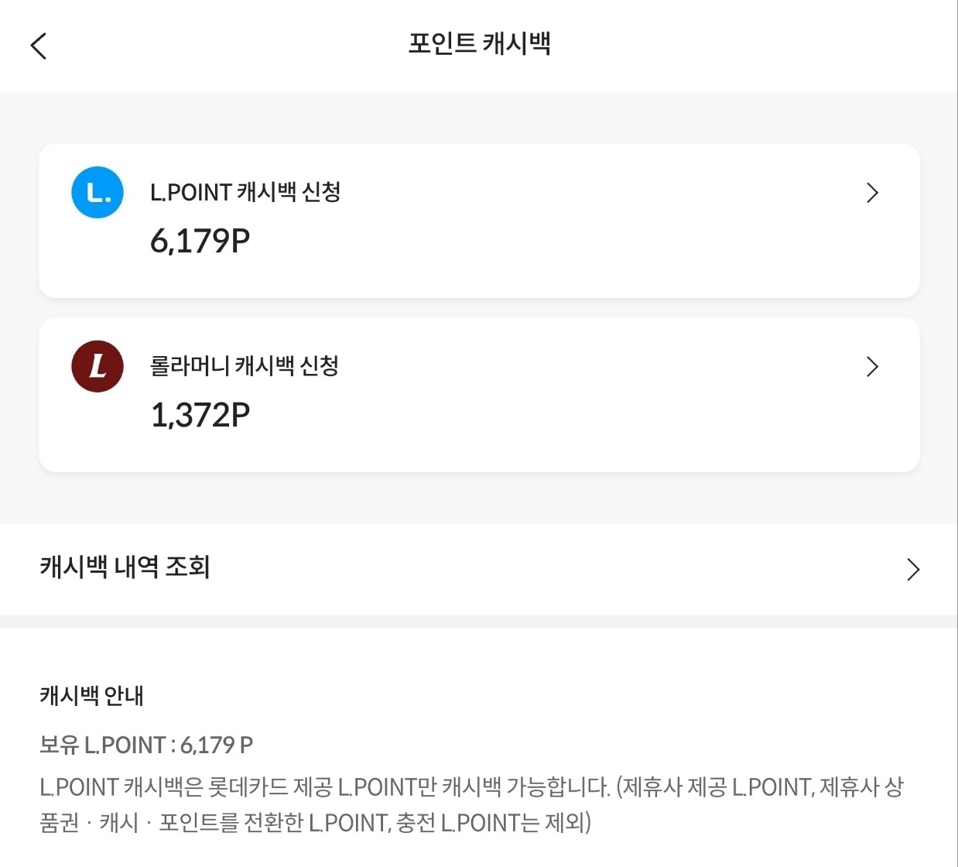Open the L.POINT cashback request screen
This screenshot has width=958, height=867.
point(478,220)
